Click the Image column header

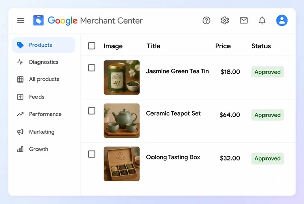[x=113, y=46]
